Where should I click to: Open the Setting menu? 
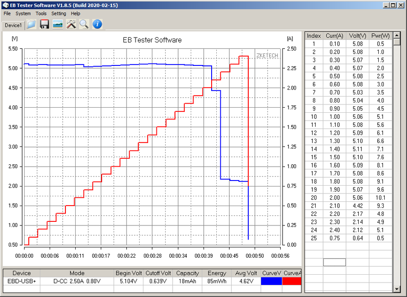58,13
